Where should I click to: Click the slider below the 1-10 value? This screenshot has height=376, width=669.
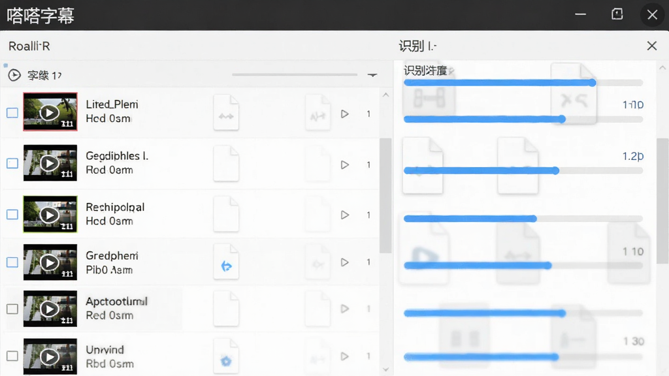[x=523, y=119]
